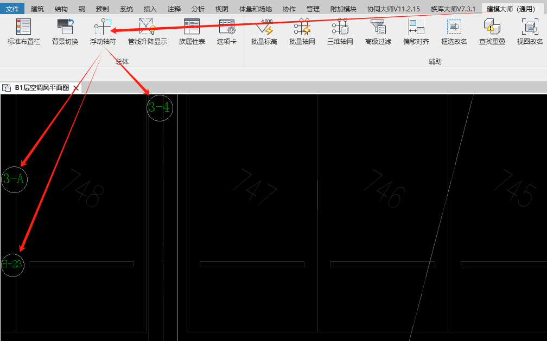Select the 框选改名 box-select rename tool
Viewport: 547px width, 341px height.
click(x=454, y=32)
